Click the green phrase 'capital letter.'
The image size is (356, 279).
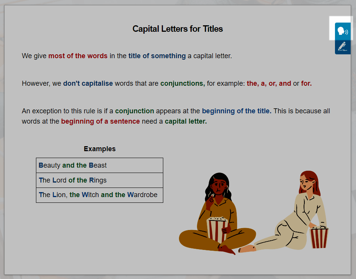[x=186, y=121]
